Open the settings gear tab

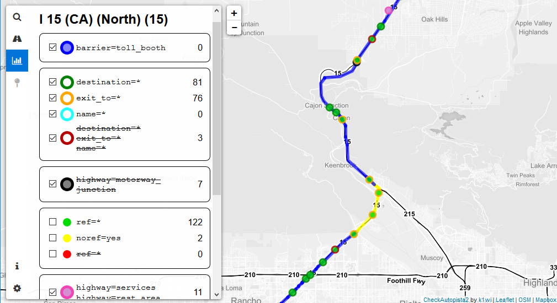pos(17,288)
